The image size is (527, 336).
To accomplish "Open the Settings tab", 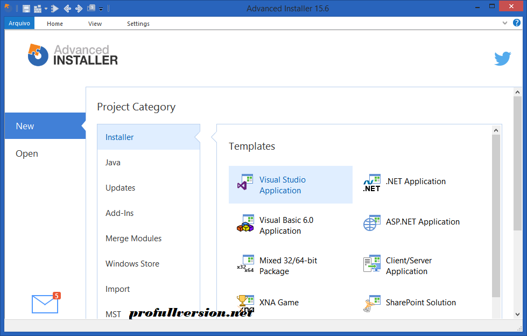I will pos(138,23).
